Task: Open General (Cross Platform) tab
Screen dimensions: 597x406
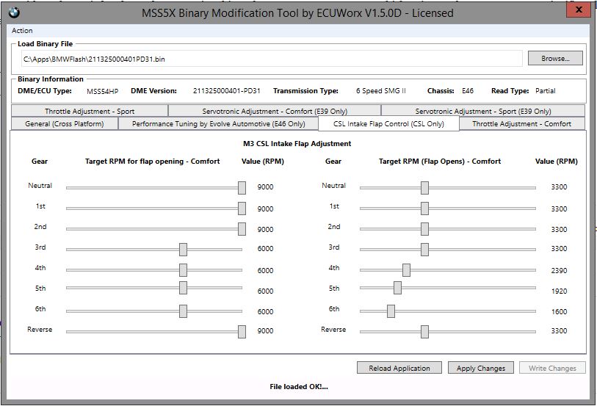Action: pos(64,123)
